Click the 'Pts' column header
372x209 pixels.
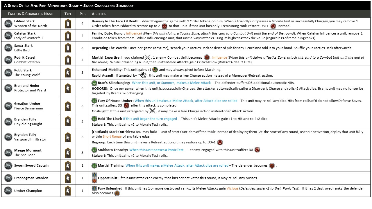point(83,14)
